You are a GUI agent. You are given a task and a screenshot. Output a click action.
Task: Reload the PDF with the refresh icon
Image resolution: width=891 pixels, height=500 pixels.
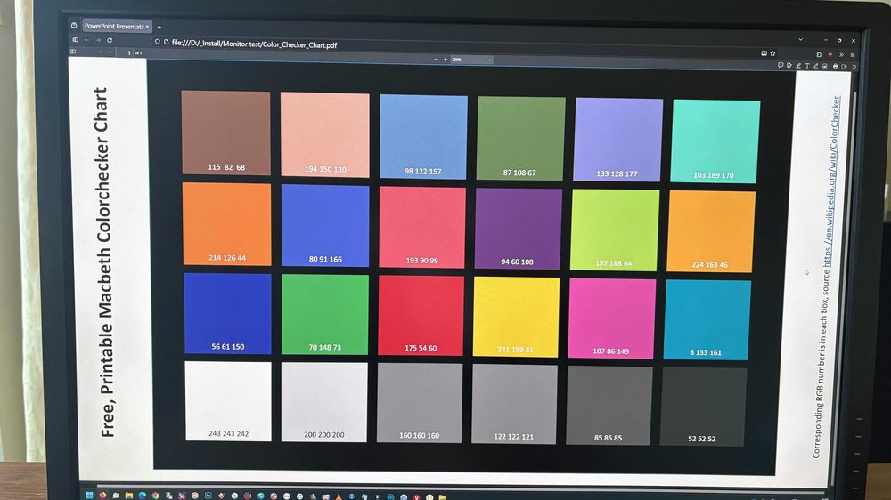click(x=110, y=40)
